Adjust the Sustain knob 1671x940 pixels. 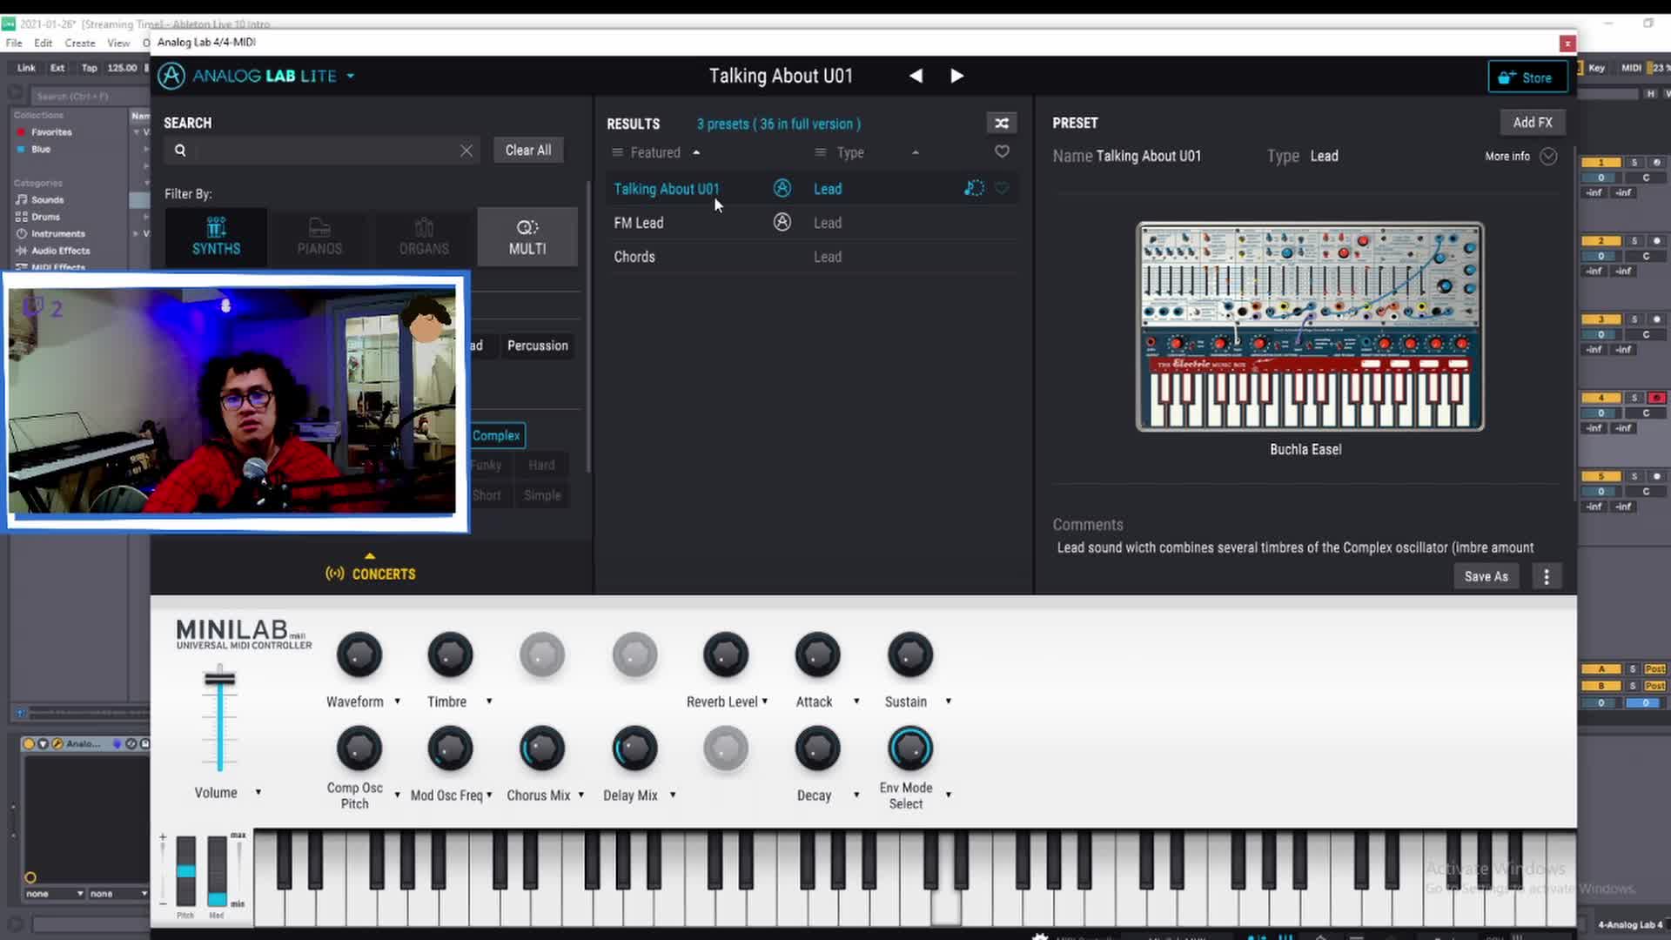click(909, 655)
